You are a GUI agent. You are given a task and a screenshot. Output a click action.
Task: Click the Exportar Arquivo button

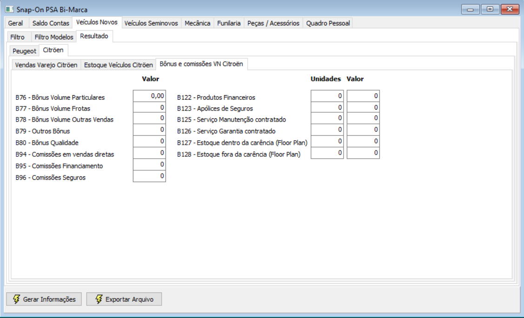[x=124, y=299]
